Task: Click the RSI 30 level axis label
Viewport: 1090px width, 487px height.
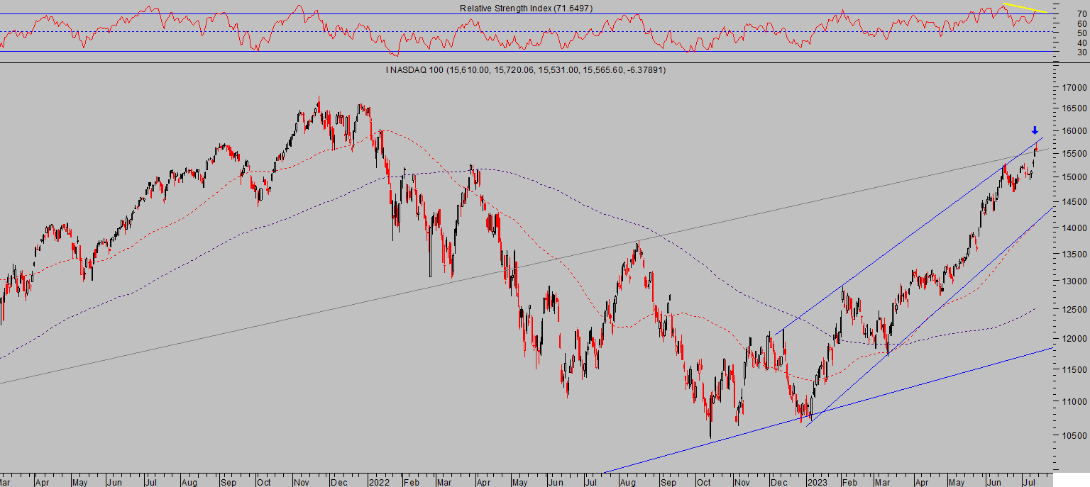Action: tap(1062, 52)
